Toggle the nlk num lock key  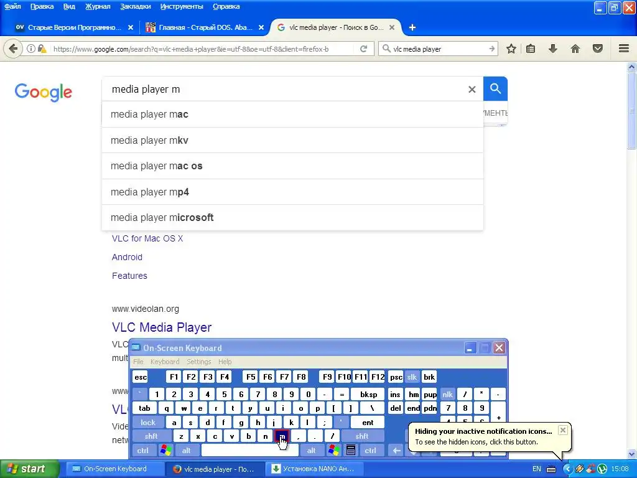pyautogui.click(x=447, y=394)
